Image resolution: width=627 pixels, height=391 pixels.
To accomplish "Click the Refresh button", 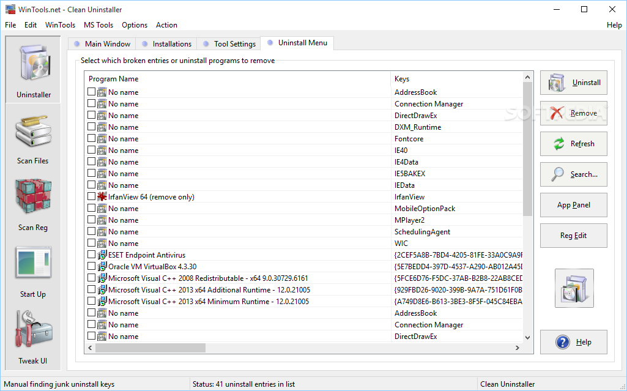I will pos(573,144).
